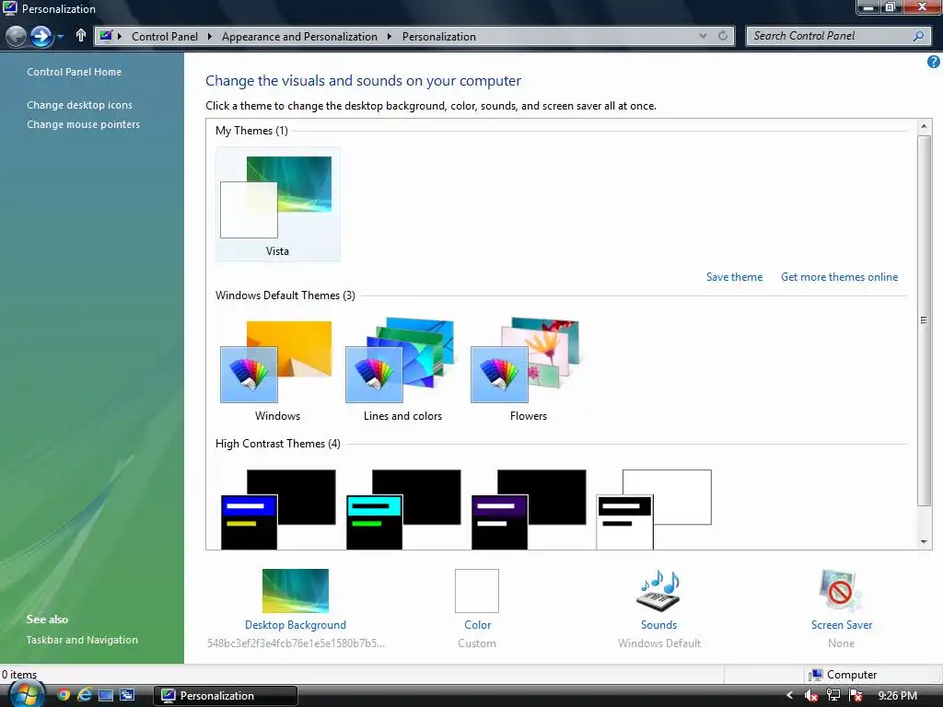The height and width of the screenshot is (707, 943).
Task: Open the white Color swatch
Action: (x=477, y=590)
